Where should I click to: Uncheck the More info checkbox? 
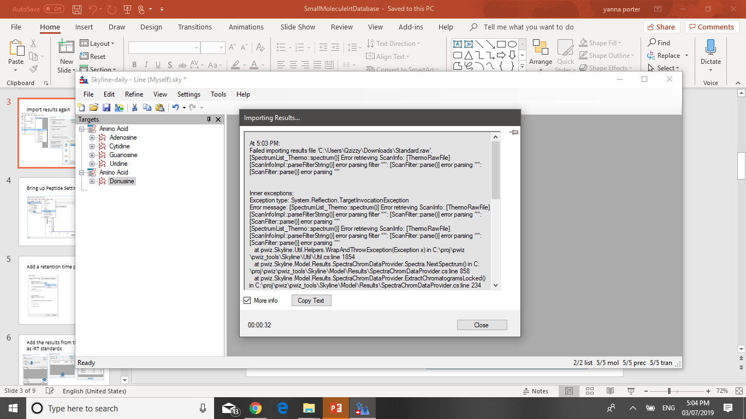[247, 301]
